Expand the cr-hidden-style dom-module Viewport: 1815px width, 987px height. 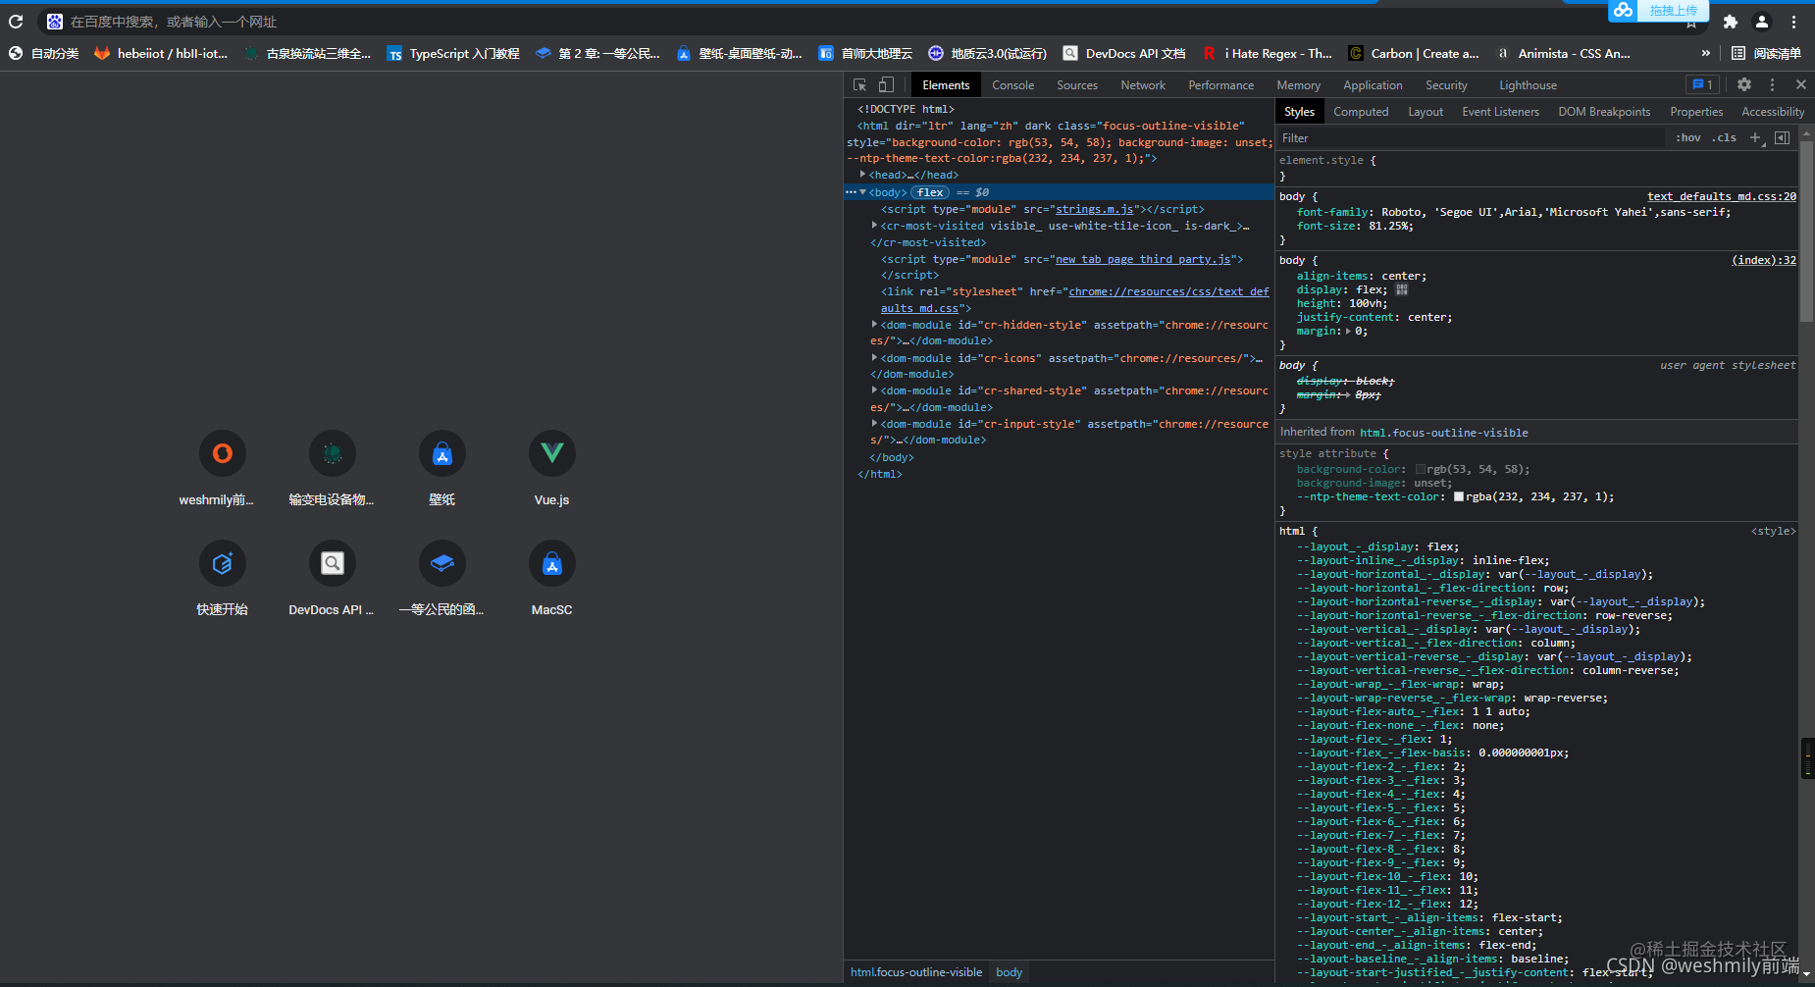(x=874, y=325)
